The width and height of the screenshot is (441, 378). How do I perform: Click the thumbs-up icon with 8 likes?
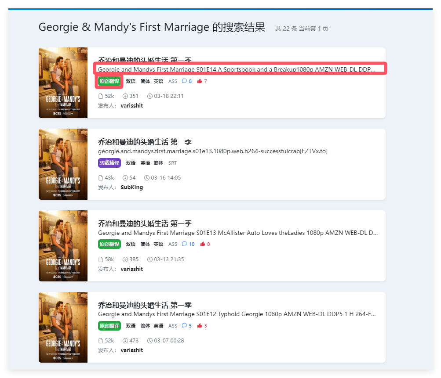coord(203,244)
